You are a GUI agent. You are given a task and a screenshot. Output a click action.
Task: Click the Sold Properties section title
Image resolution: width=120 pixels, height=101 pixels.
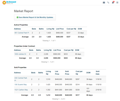pyautogui.click(x=20, y=67)
